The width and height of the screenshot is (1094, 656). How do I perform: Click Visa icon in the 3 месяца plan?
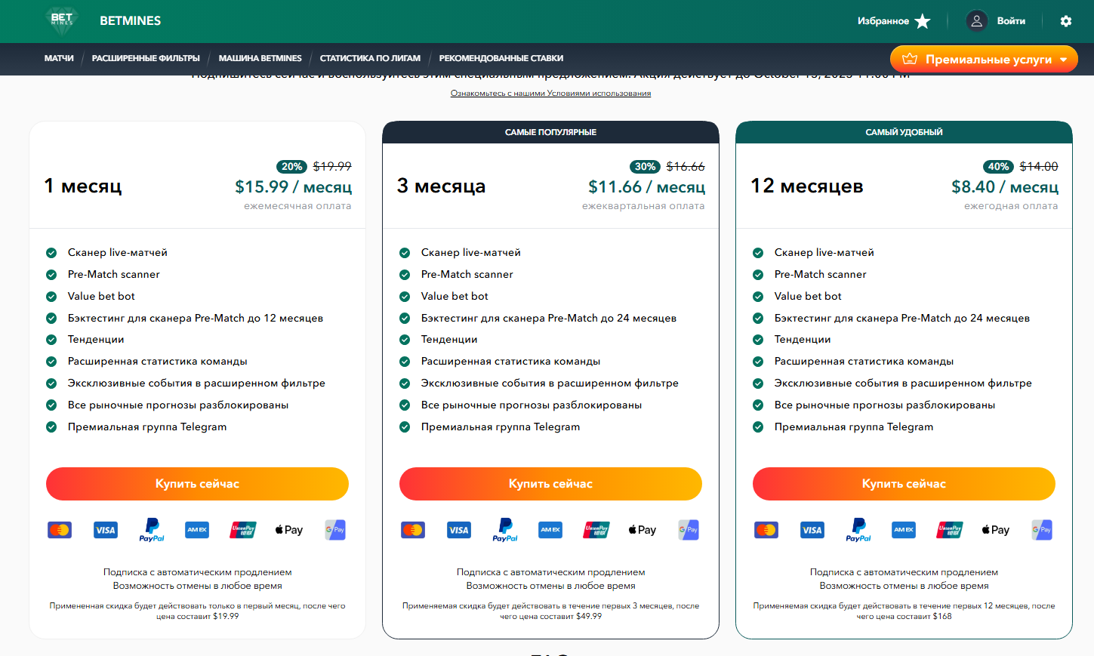pyautogui.click(x=459, y=530)
